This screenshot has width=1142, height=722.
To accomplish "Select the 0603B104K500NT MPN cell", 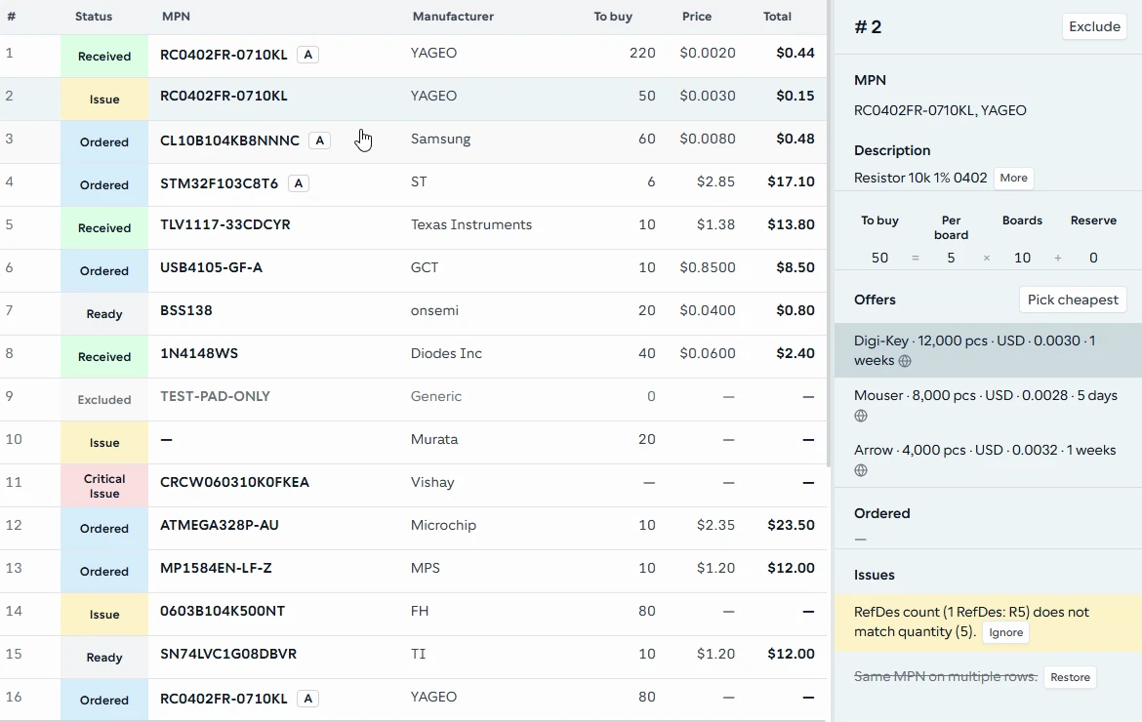I will point(223,612).
